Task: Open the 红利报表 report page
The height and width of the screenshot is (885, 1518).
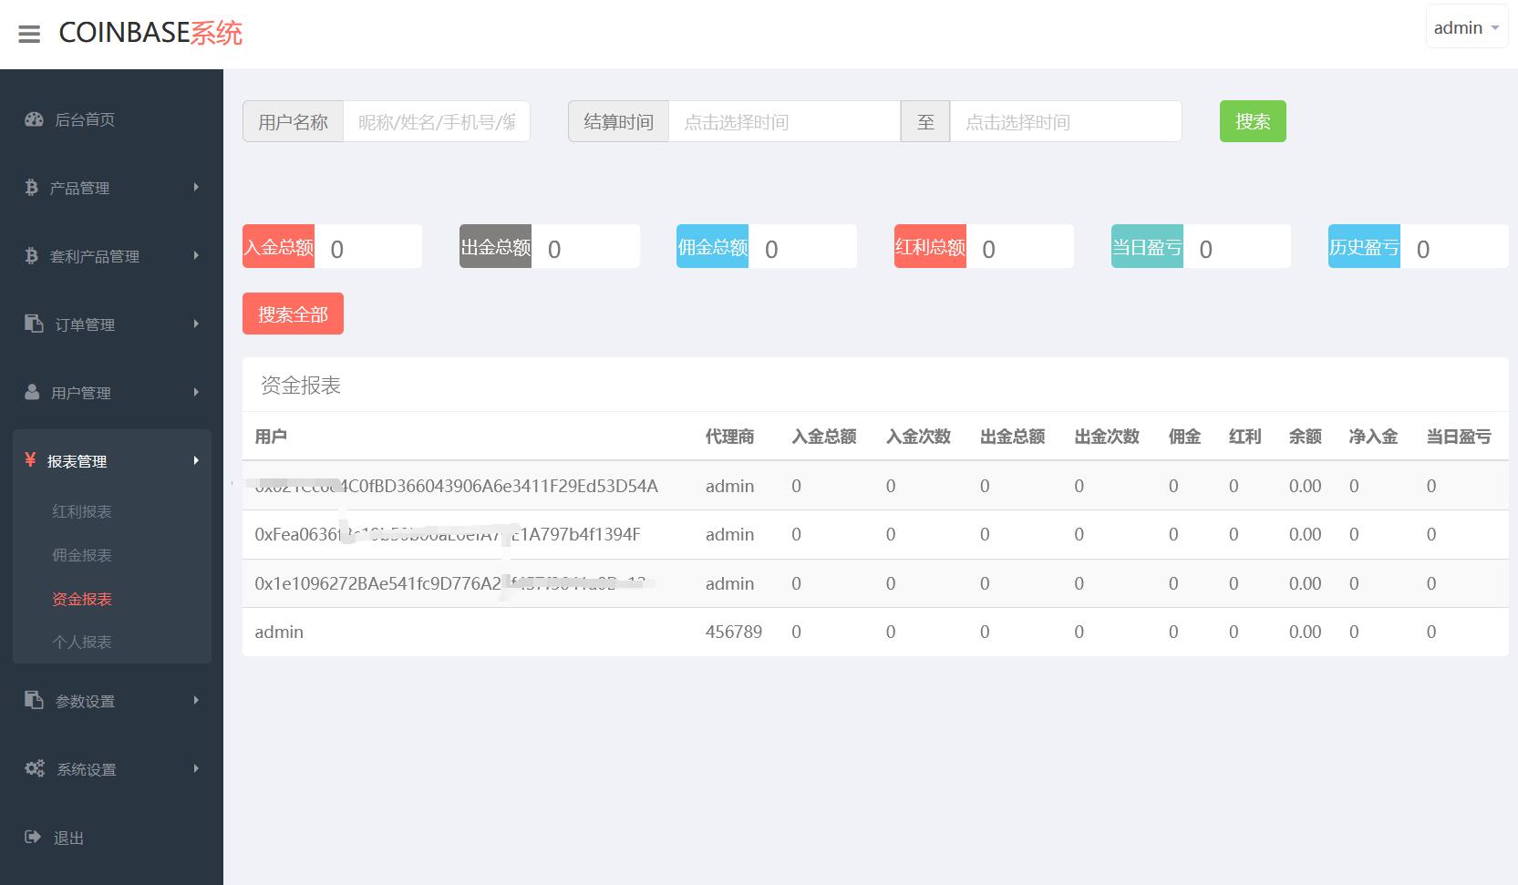Action: tap(82, 511)
